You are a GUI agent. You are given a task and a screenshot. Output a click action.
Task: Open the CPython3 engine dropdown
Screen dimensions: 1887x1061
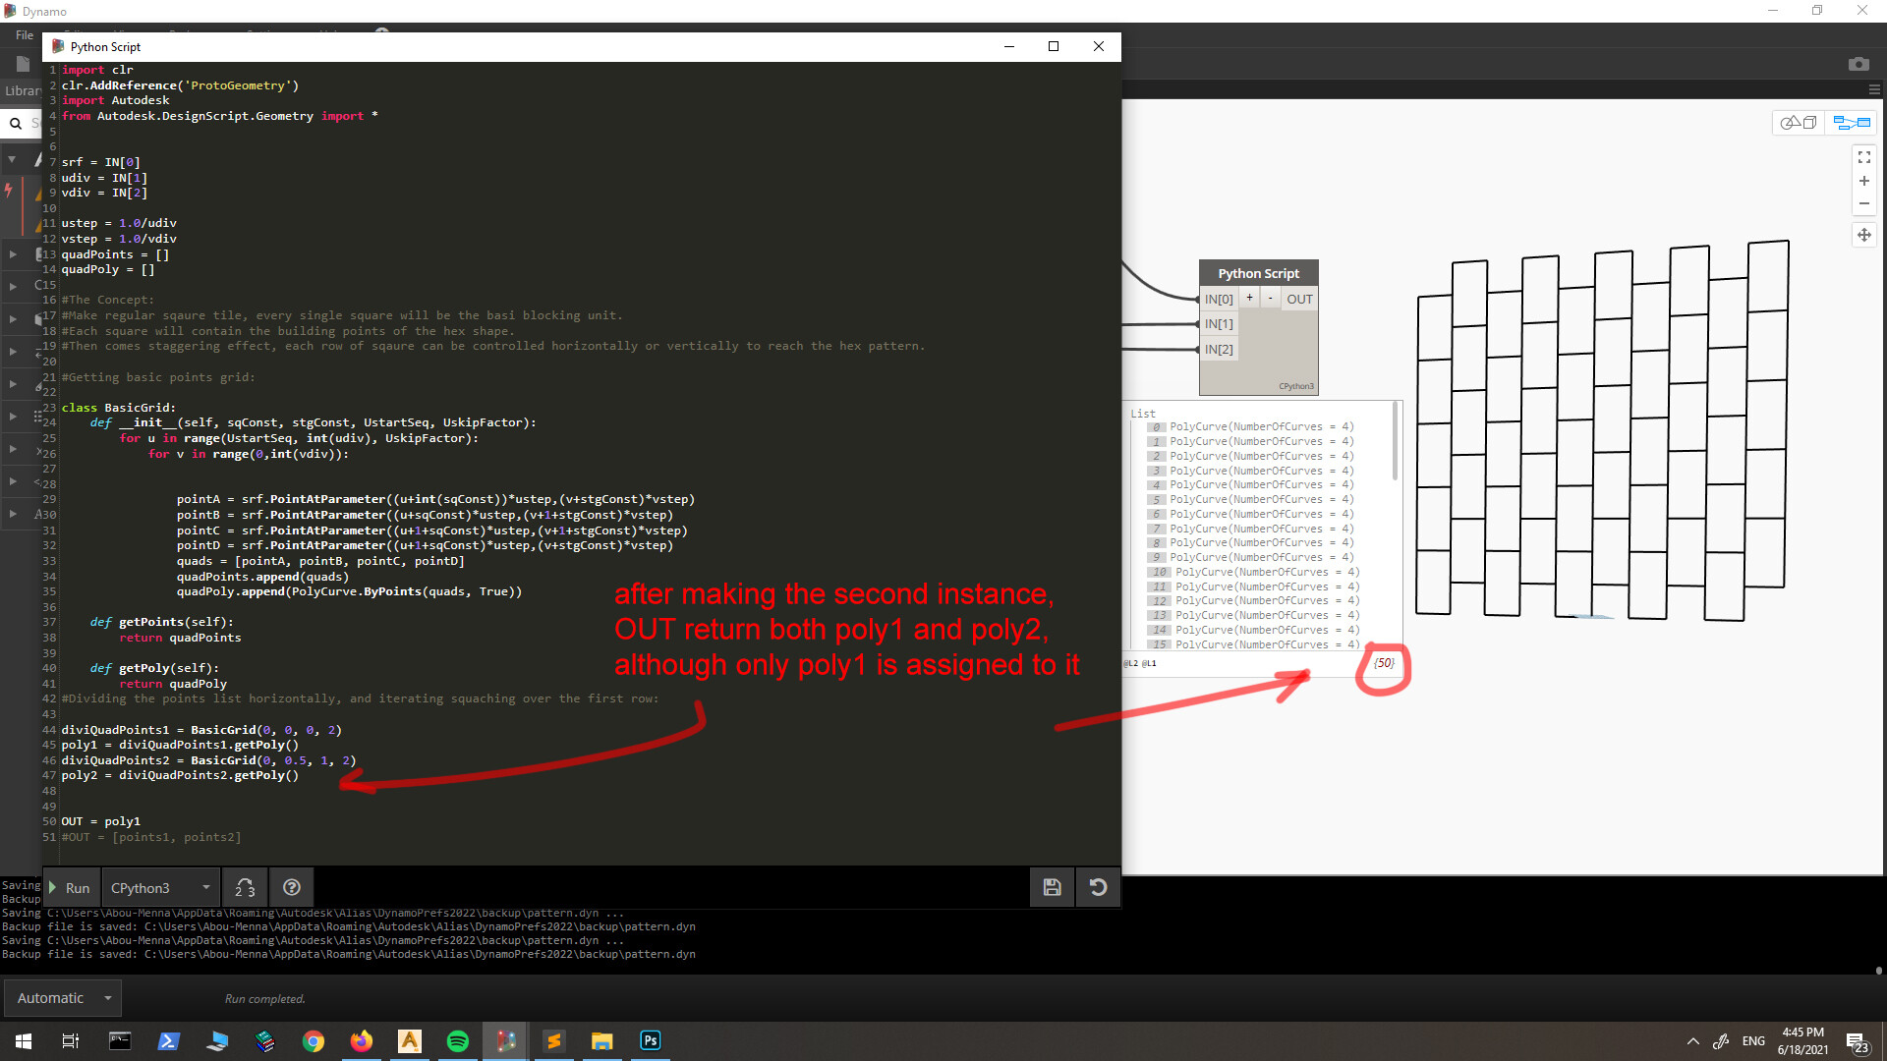click(x=160, y=887)
